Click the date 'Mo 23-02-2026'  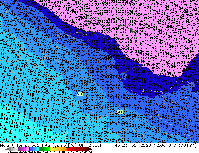(133, 146)
